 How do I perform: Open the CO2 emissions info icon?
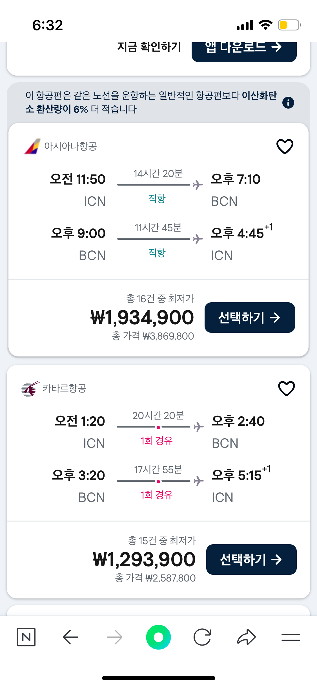[288, 103]
